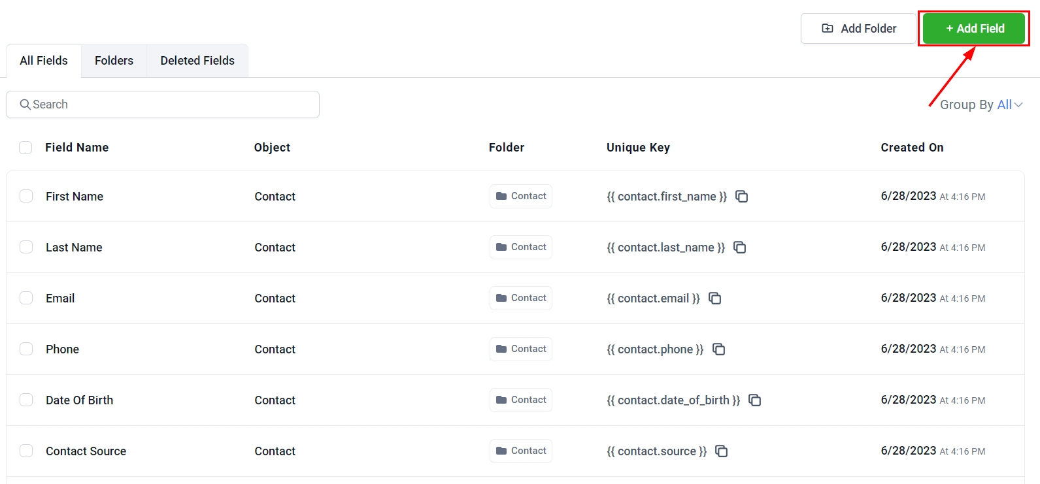
Task: Copy the contact.first_name unique key
Action: point(741,197)
